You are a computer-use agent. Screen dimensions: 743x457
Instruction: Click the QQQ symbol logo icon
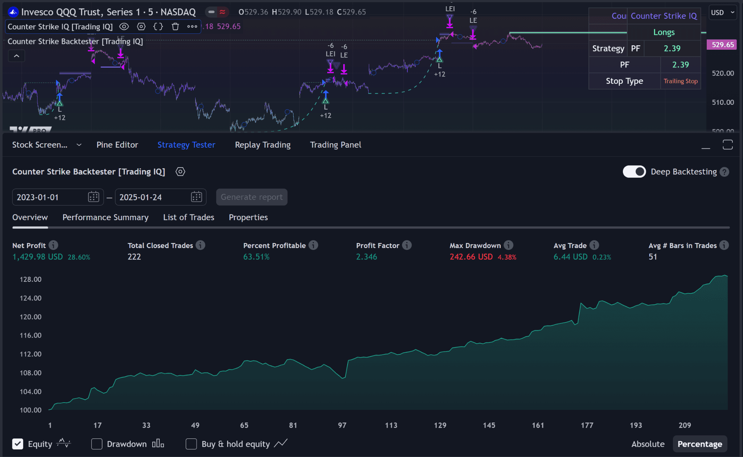(x=13, y=12)
